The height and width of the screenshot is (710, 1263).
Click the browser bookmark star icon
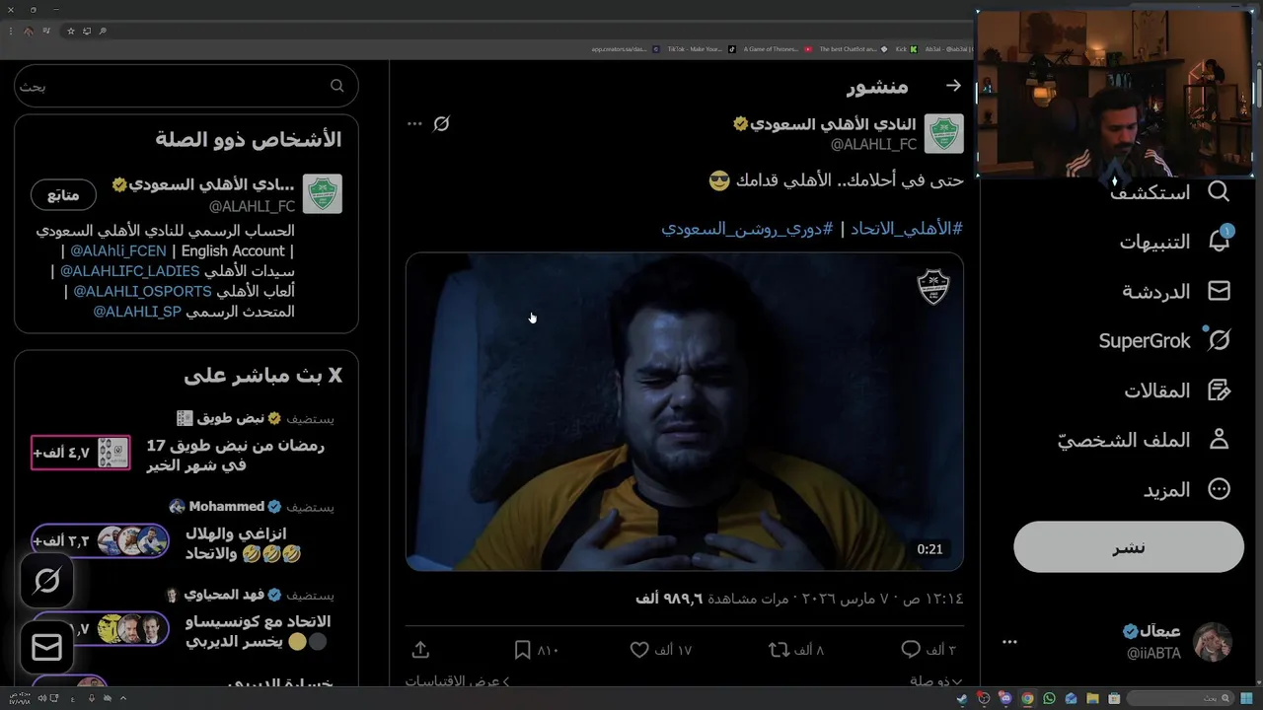tap(71, 31)
